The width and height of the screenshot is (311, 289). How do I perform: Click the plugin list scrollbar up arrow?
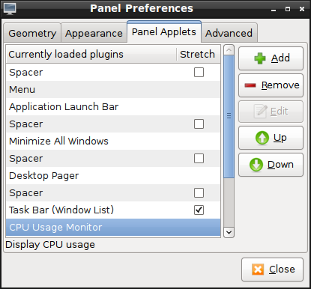click(229, 50)
